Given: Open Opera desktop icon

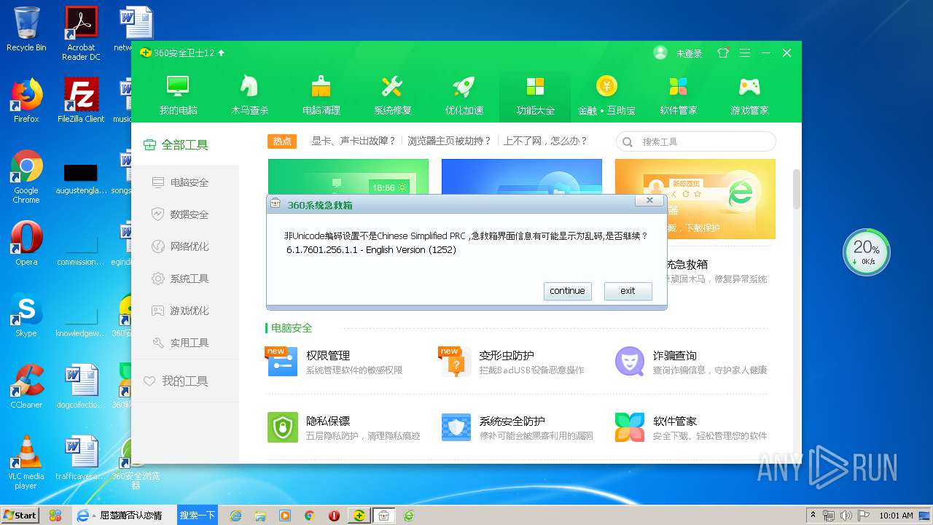Looking at the screenshot, I should point(26,244).
